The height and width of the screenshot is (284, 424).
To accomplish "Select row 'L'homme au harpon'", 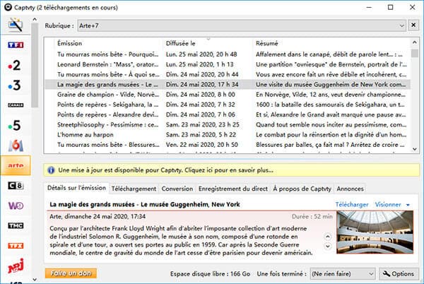I will pyautogui.click(x=227, y=134).
